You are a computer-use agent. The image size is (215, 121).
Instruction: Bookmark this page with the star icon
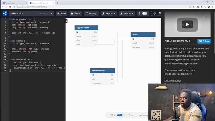click(193, 7)
